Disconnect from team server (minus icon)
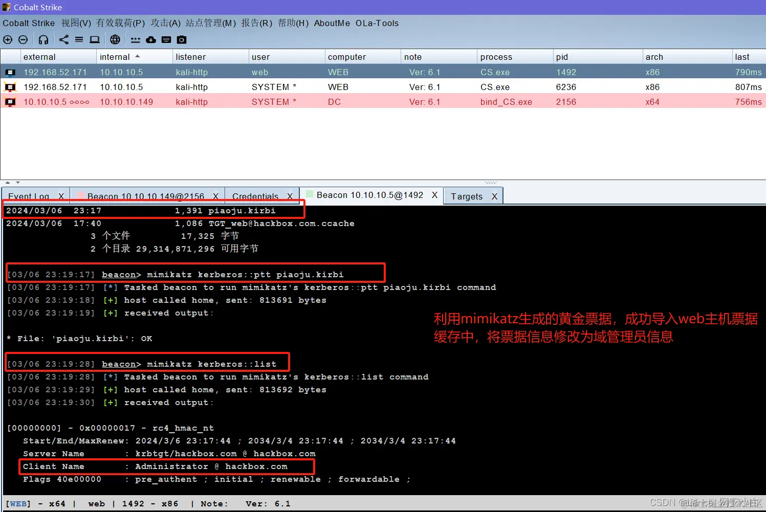Screen dimensions: 766x512 click(x=23, y=40)
